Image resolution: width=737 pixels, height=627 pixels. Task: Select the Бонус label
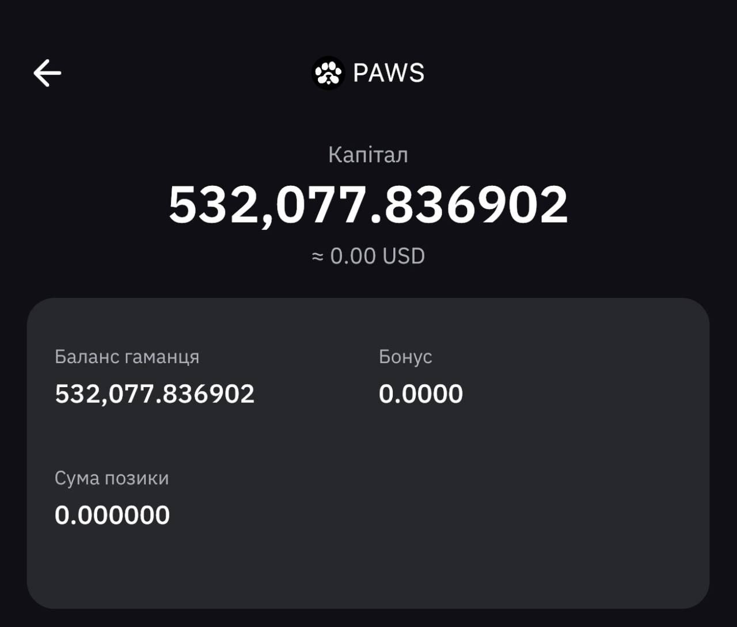[x=405, y=357]
